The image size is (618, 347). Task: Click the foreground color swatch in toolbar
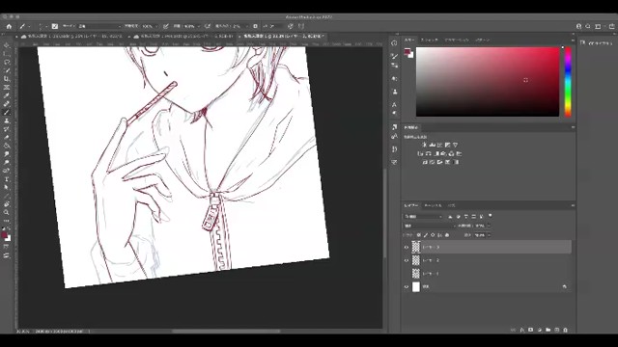point(4,235)
